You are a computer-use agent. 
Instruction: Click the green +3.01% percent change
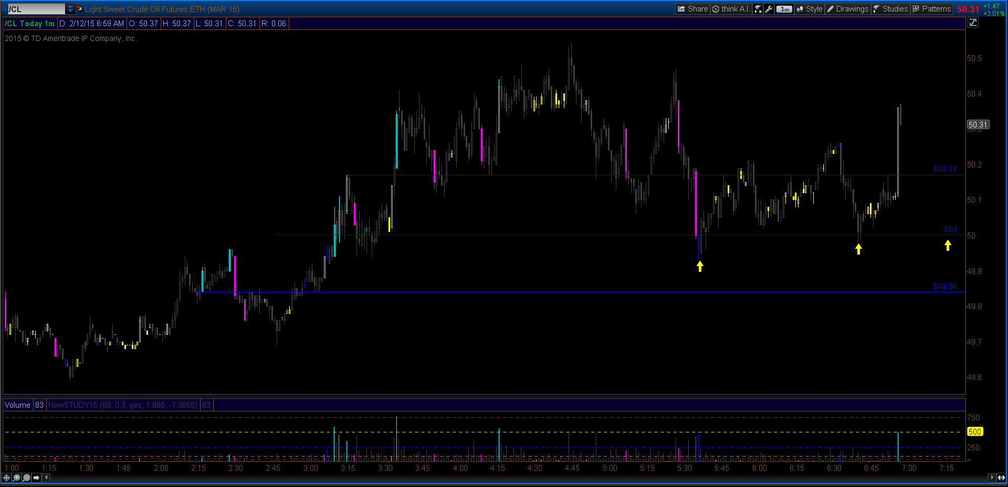pos(994,14)
